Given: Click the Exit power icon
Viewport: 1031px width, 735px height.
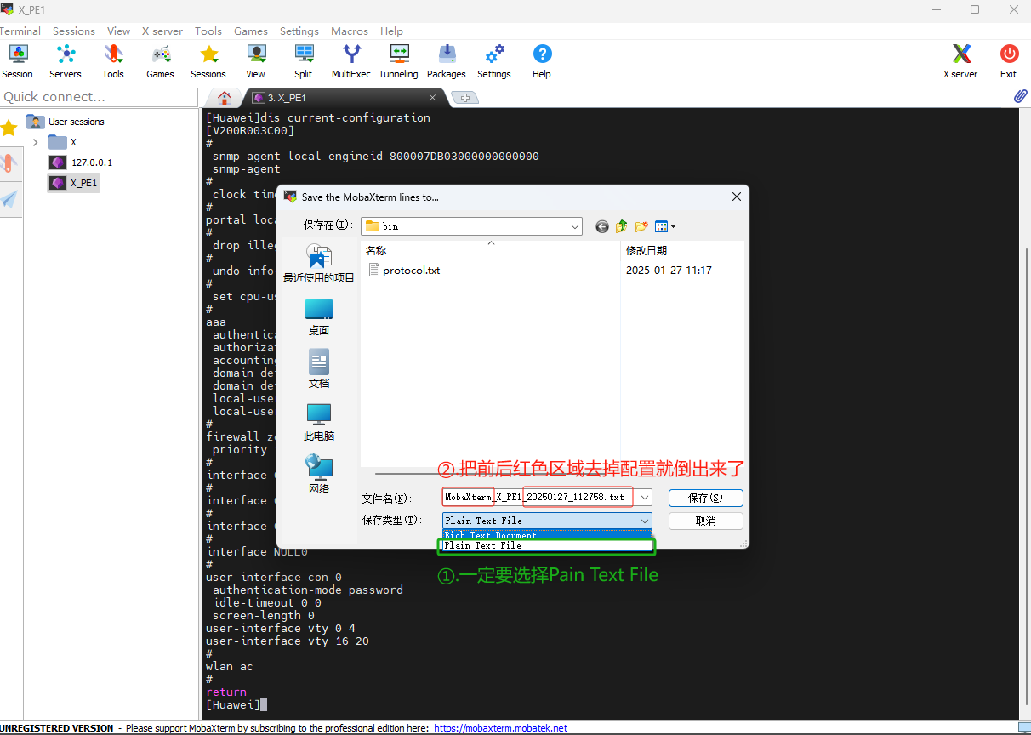Looking at the screenshot, I should [1009, 62].
